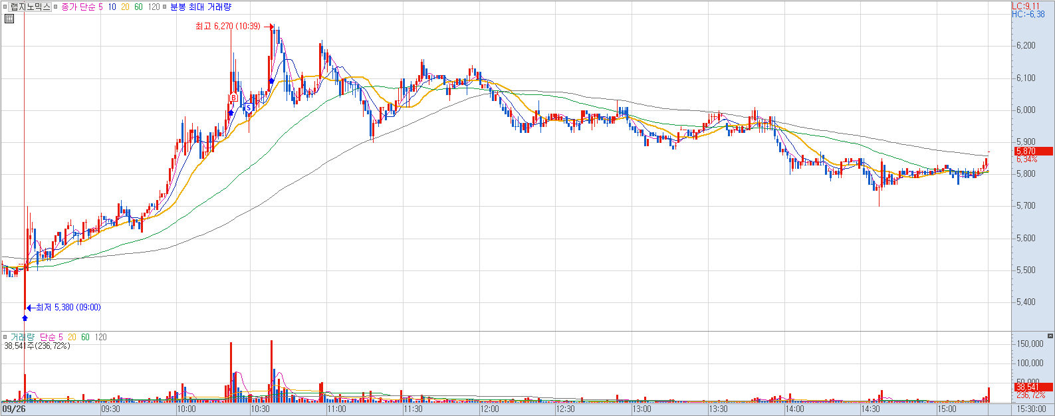The image size is (1055, 416).
Task: Click the 5,400 price axis label
Action: coord(1026,302)
